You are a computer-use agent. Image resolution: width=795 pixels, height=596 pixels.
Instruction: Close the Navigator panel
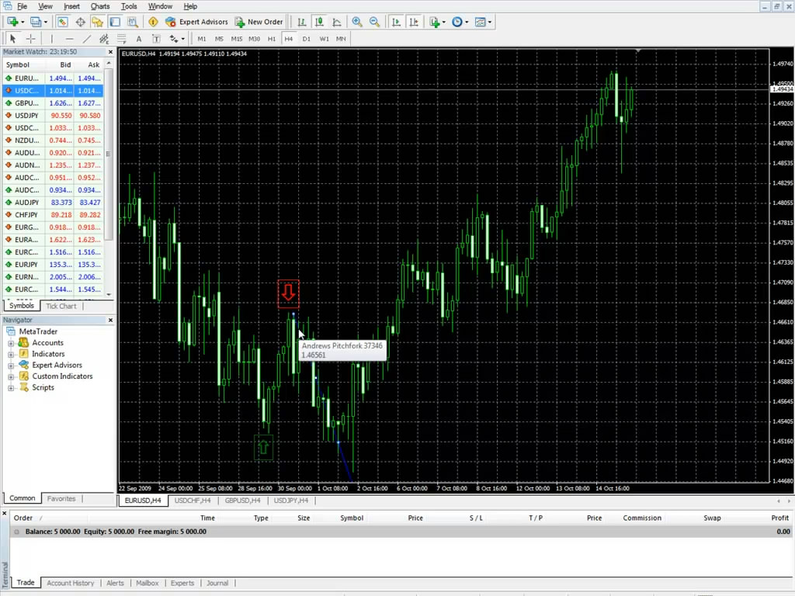110,320
